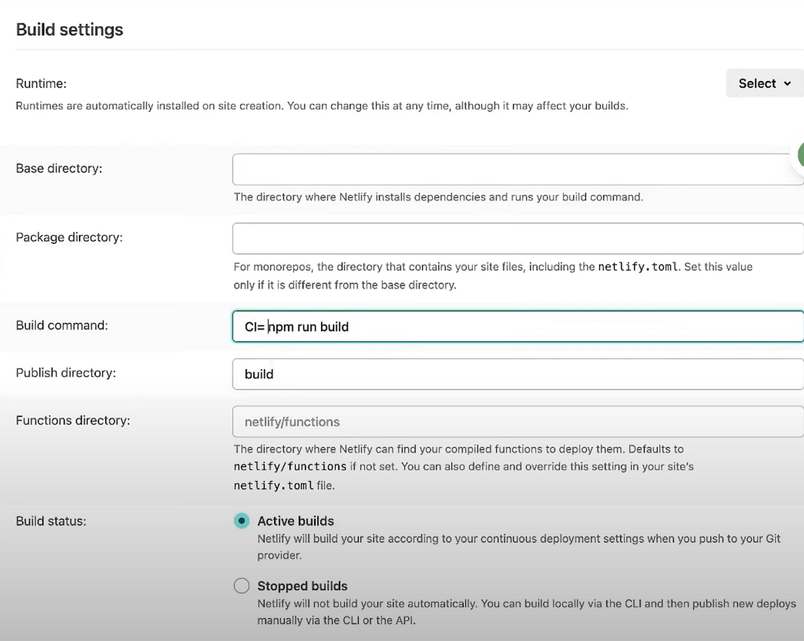Click the 'Build status:' label
Image resolution: width=804 pixels, height=641 pixels.
[51, 521]
